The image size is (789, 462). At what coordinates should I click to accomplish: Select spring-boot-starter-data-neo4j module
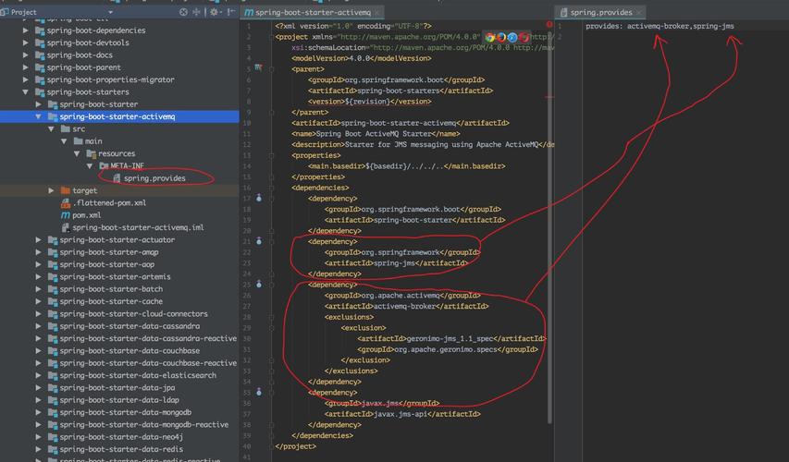click(x=121, y=437)
